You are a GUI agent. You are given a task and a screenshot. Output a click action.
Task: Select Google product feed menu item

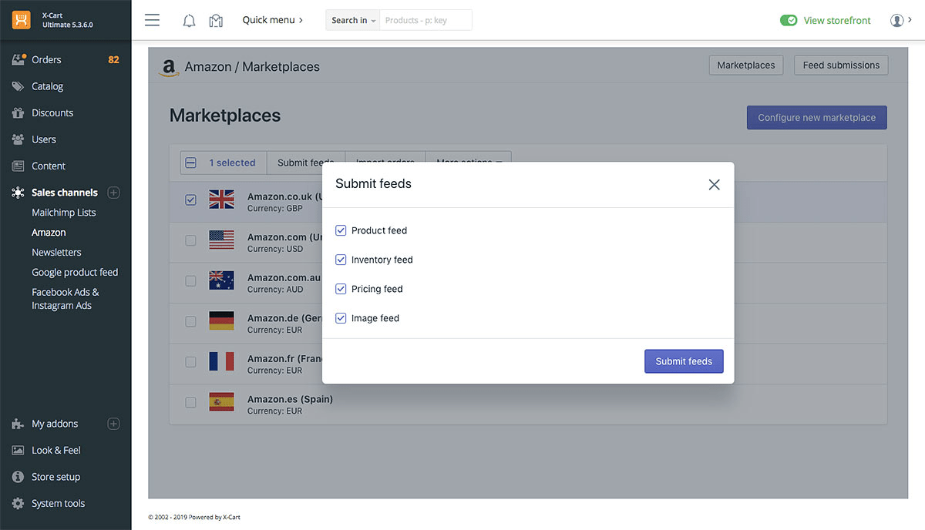[75, 272]
